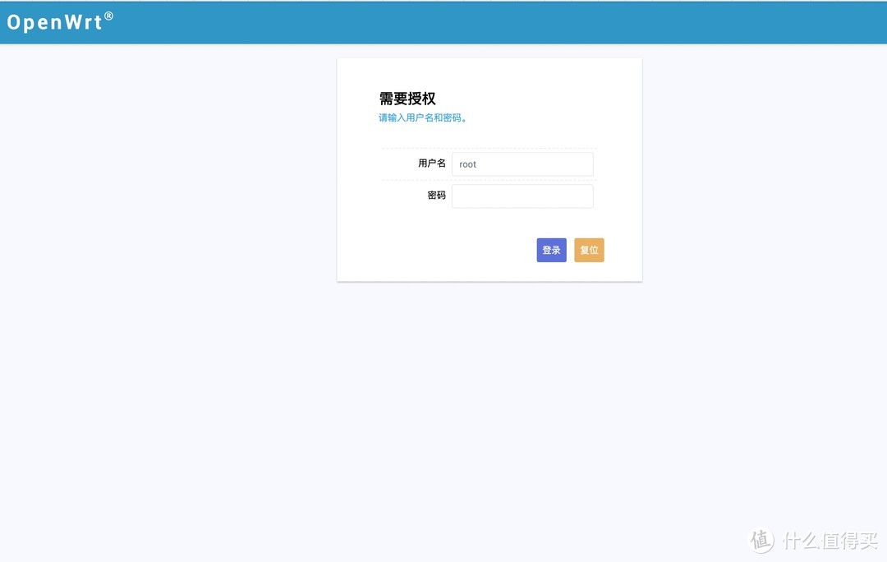The width and height of the screenshot is (887, 562).
Task: Select the root text in username field
Action: [x=467, y=164]
